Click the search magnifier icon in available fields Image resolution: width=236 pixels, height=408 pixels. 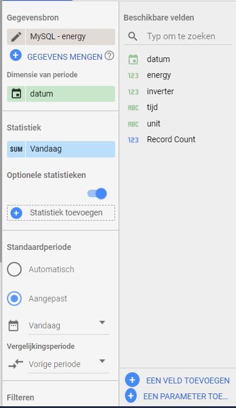pos(133,36)
